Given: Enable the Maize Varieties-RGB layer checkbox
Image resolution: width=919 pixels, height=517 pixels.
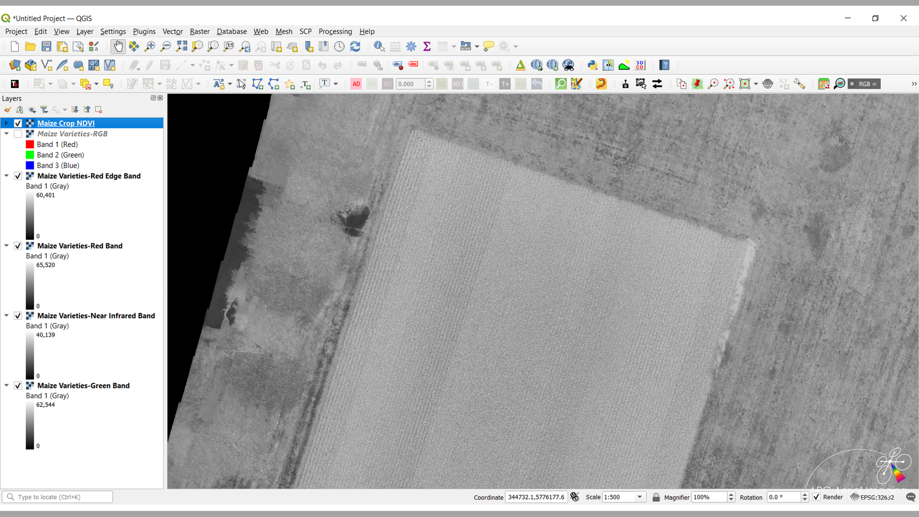Looking at the screenshot, I should [x=18, y=134].
